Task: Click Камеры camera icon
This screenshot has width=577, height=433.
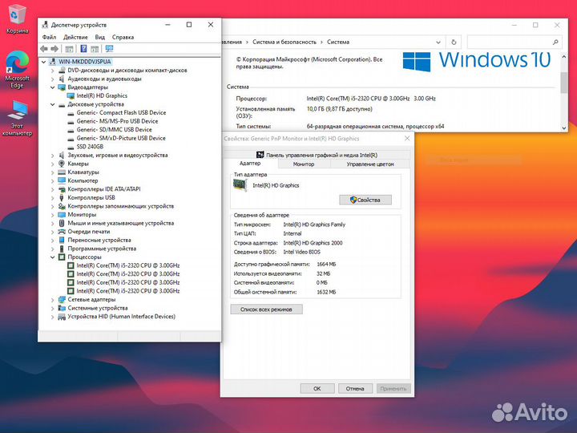Action: pos(62,164)
